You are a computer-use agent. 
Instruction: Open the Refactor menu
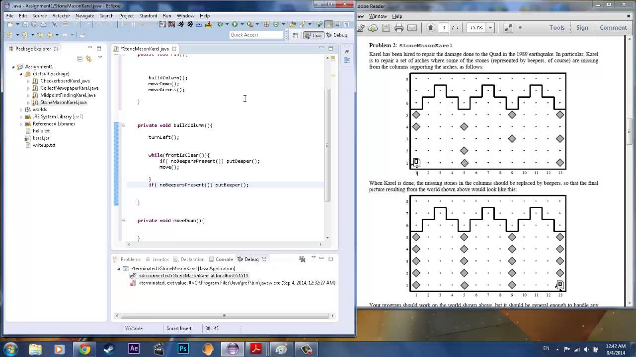[x=61, y=16]
